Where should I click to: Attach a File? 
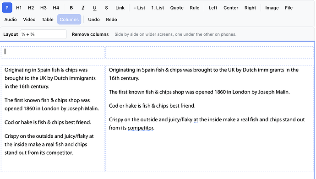(289, 8)
